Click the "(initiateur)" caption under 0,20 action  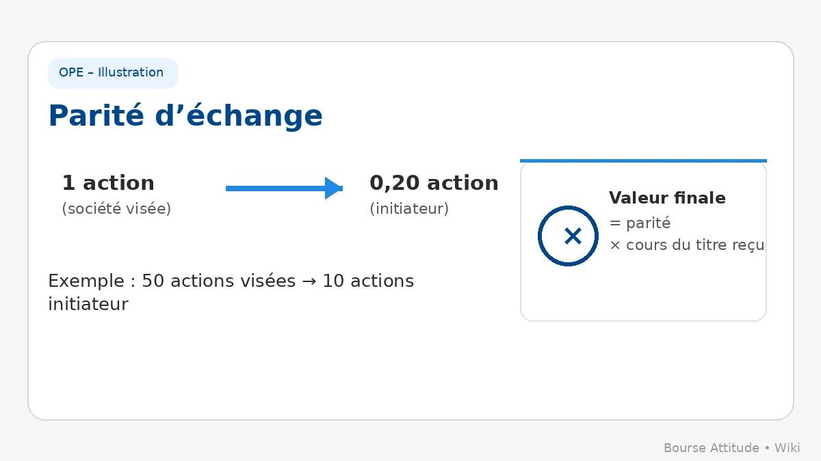409,209
